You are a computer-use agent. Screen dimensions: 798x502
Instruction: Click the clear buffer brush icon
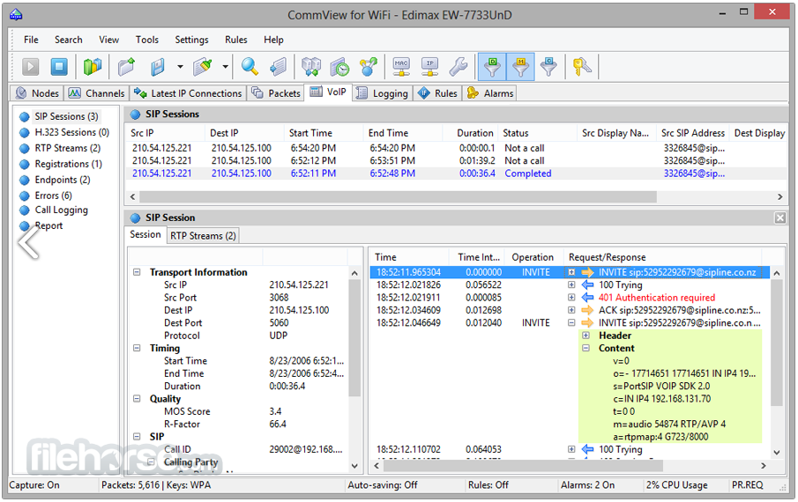pos(203,67)
